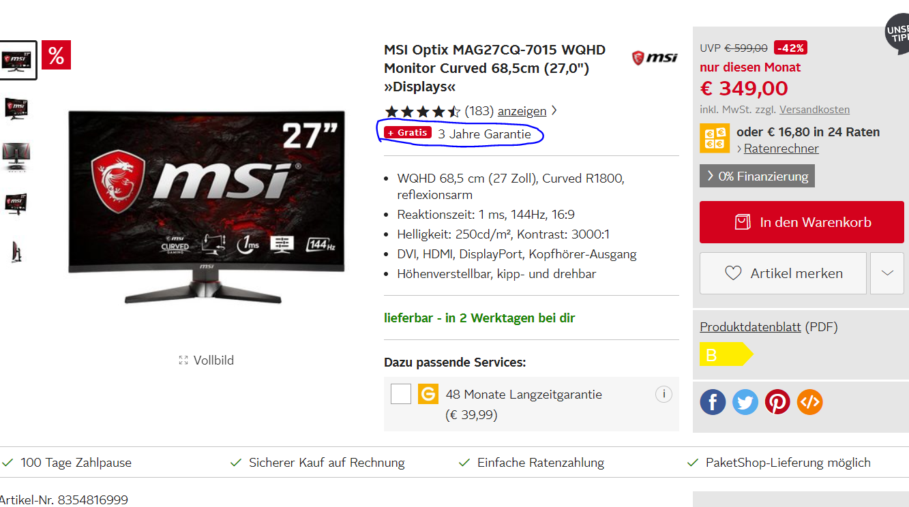Click the product title MSI Optix MAG27CQ-7015
Image resolution: width=909 pixels, height=507 pixels.
[x=494, y=68]
